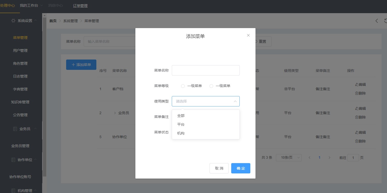The height and width of the screenshot is (193, 387).
Task: Click the 业务员 section icon in sidebar
Action: pos(15,129)
